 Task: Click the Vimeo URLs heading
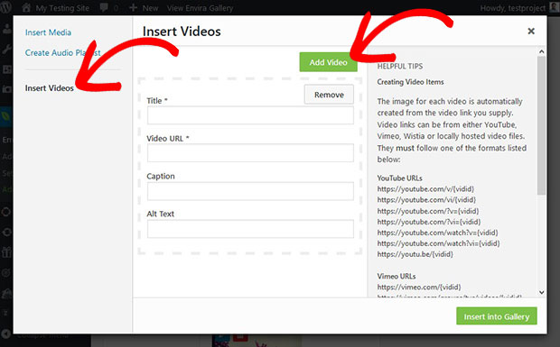(397, 276)
